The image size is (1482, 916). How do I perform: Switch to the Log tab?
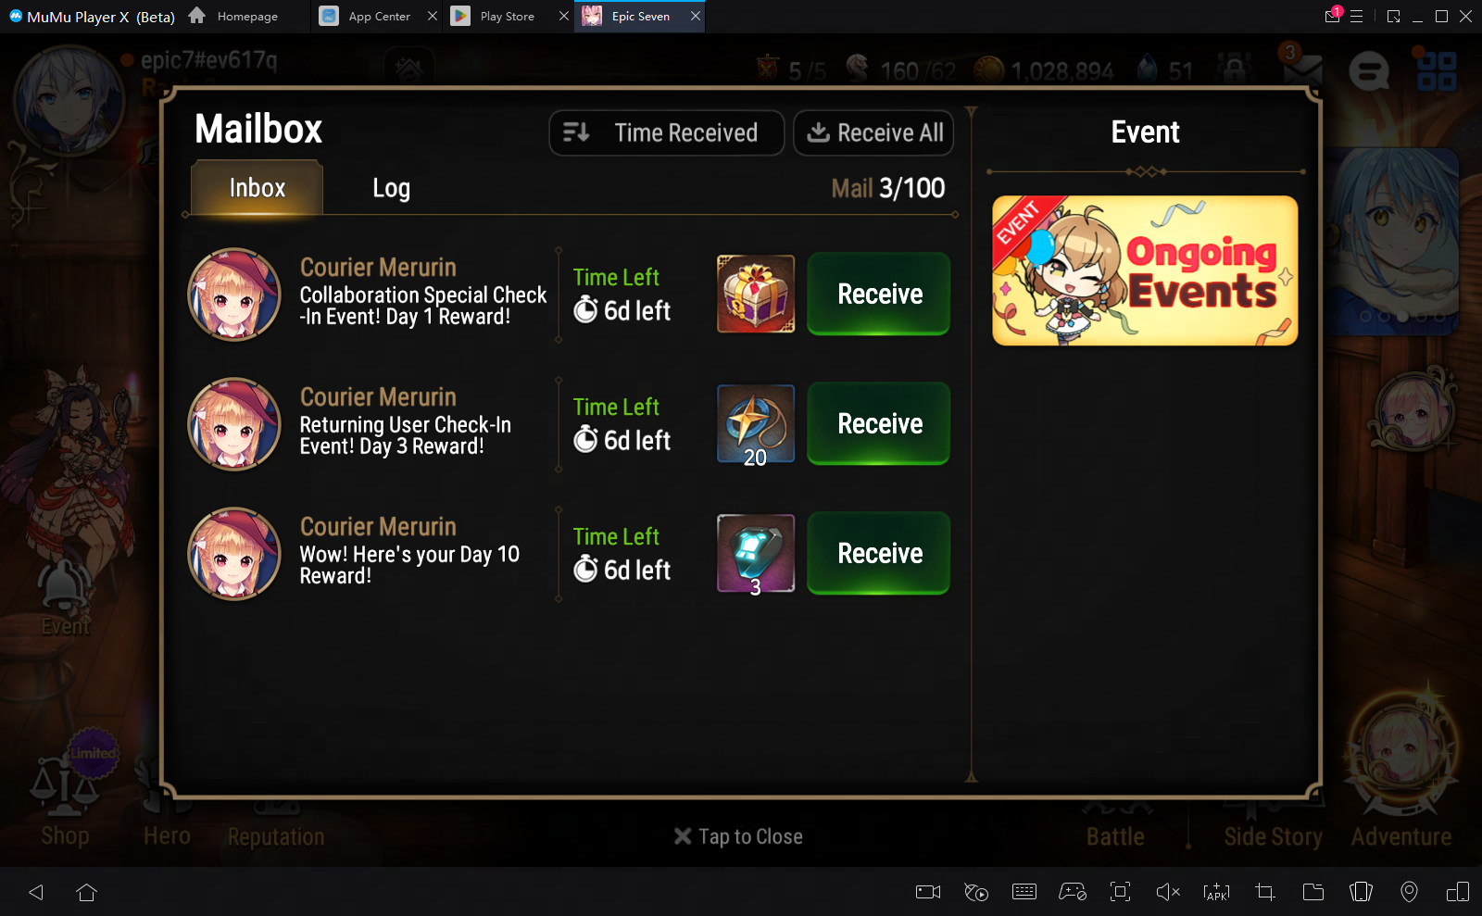click(x=391, y=188)
